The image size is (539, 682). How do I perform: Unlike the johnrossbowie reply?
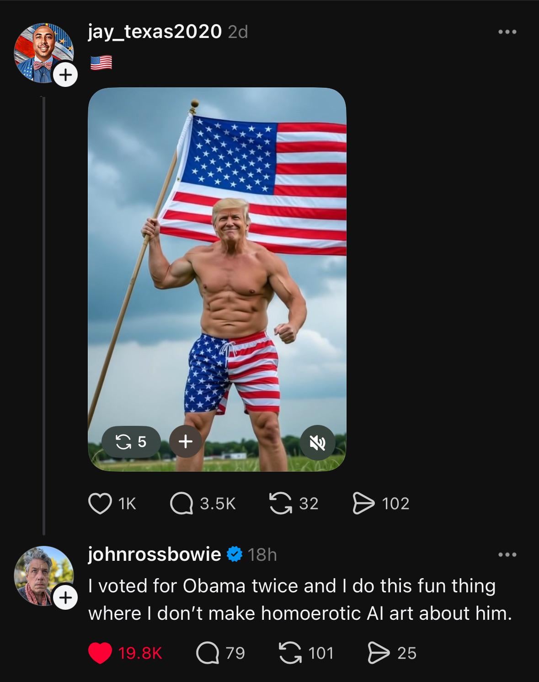coord(100,653)
